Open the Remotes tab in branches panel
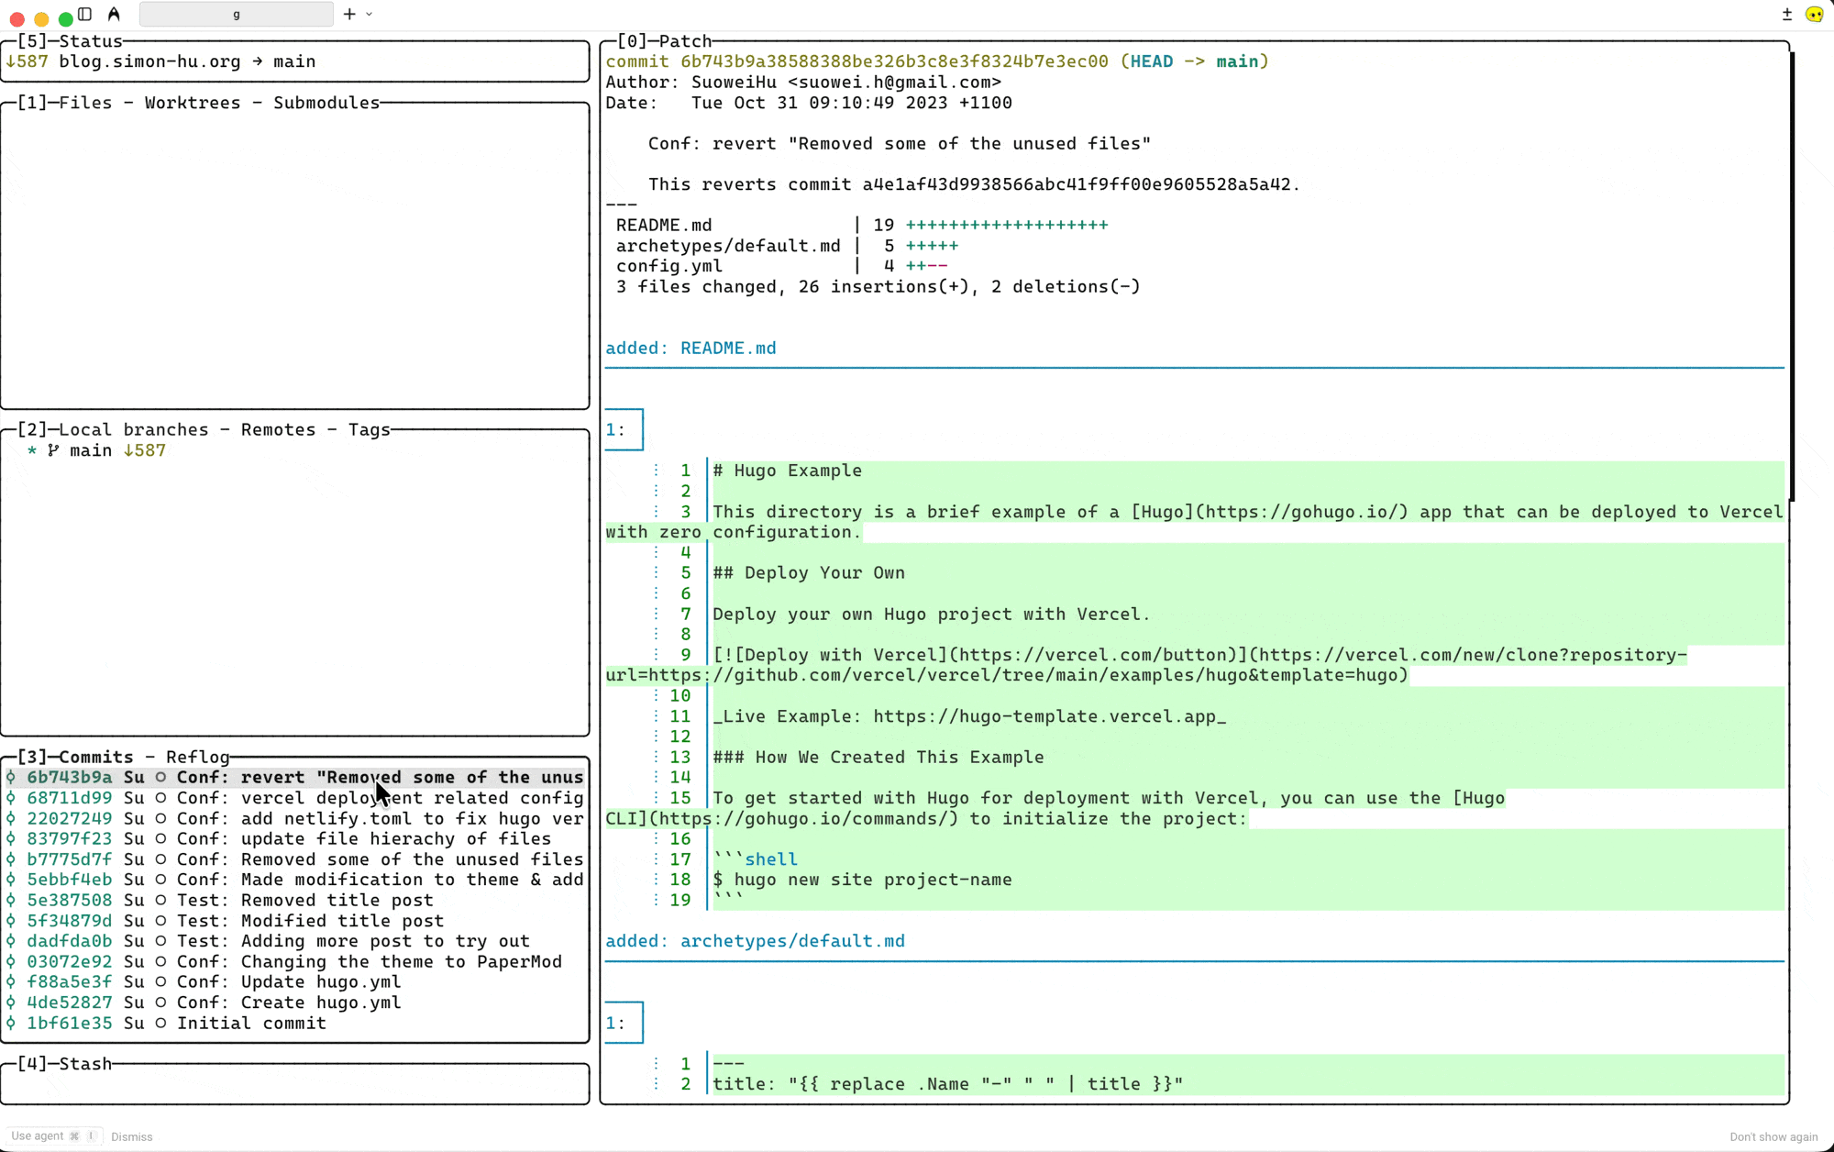Screen dimensions: 1834x1152 [x=278, y=429]
